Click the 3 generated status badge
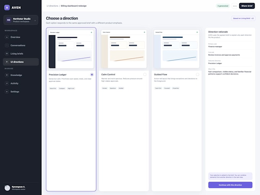Image resolution: width=260 pixels, height=195 pixels. click(223, 6)
